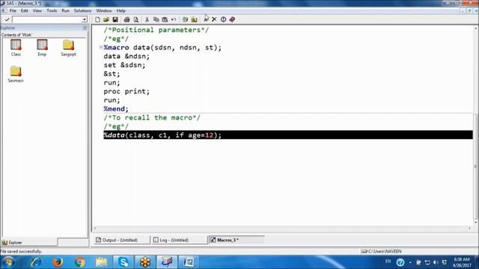Click the editor horizontal scrollbar

point(282,228)
